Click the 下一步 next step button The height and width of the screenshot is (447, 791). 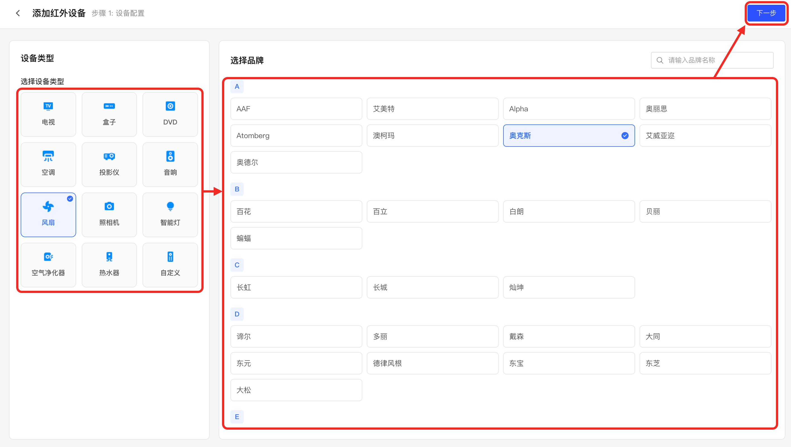click(766, 13)
